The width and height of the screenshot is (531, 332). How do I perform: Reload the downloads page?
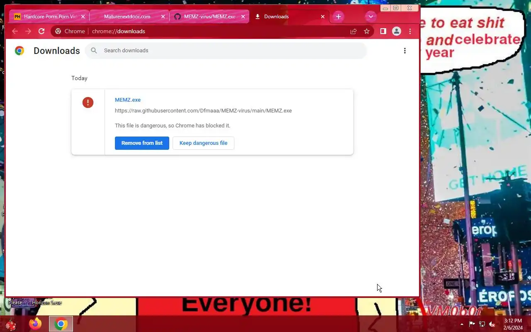[41, 31]
